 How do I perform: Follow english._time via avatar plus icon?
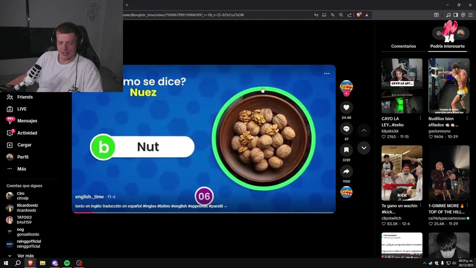pos(346,93)
